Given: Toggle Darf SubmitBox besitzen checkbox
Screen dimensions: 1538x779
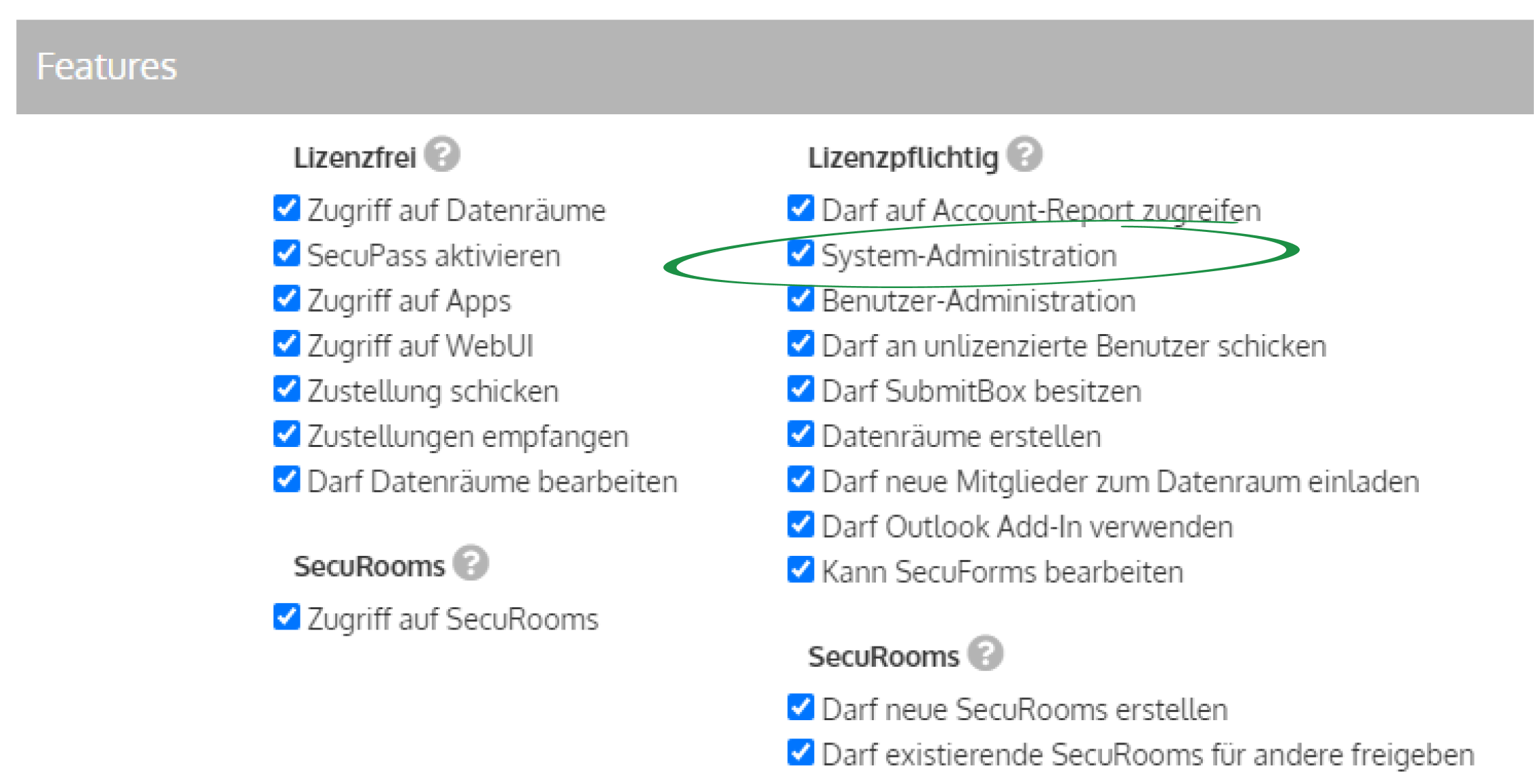Looking at the screenshot, I should tap(801, 389).
